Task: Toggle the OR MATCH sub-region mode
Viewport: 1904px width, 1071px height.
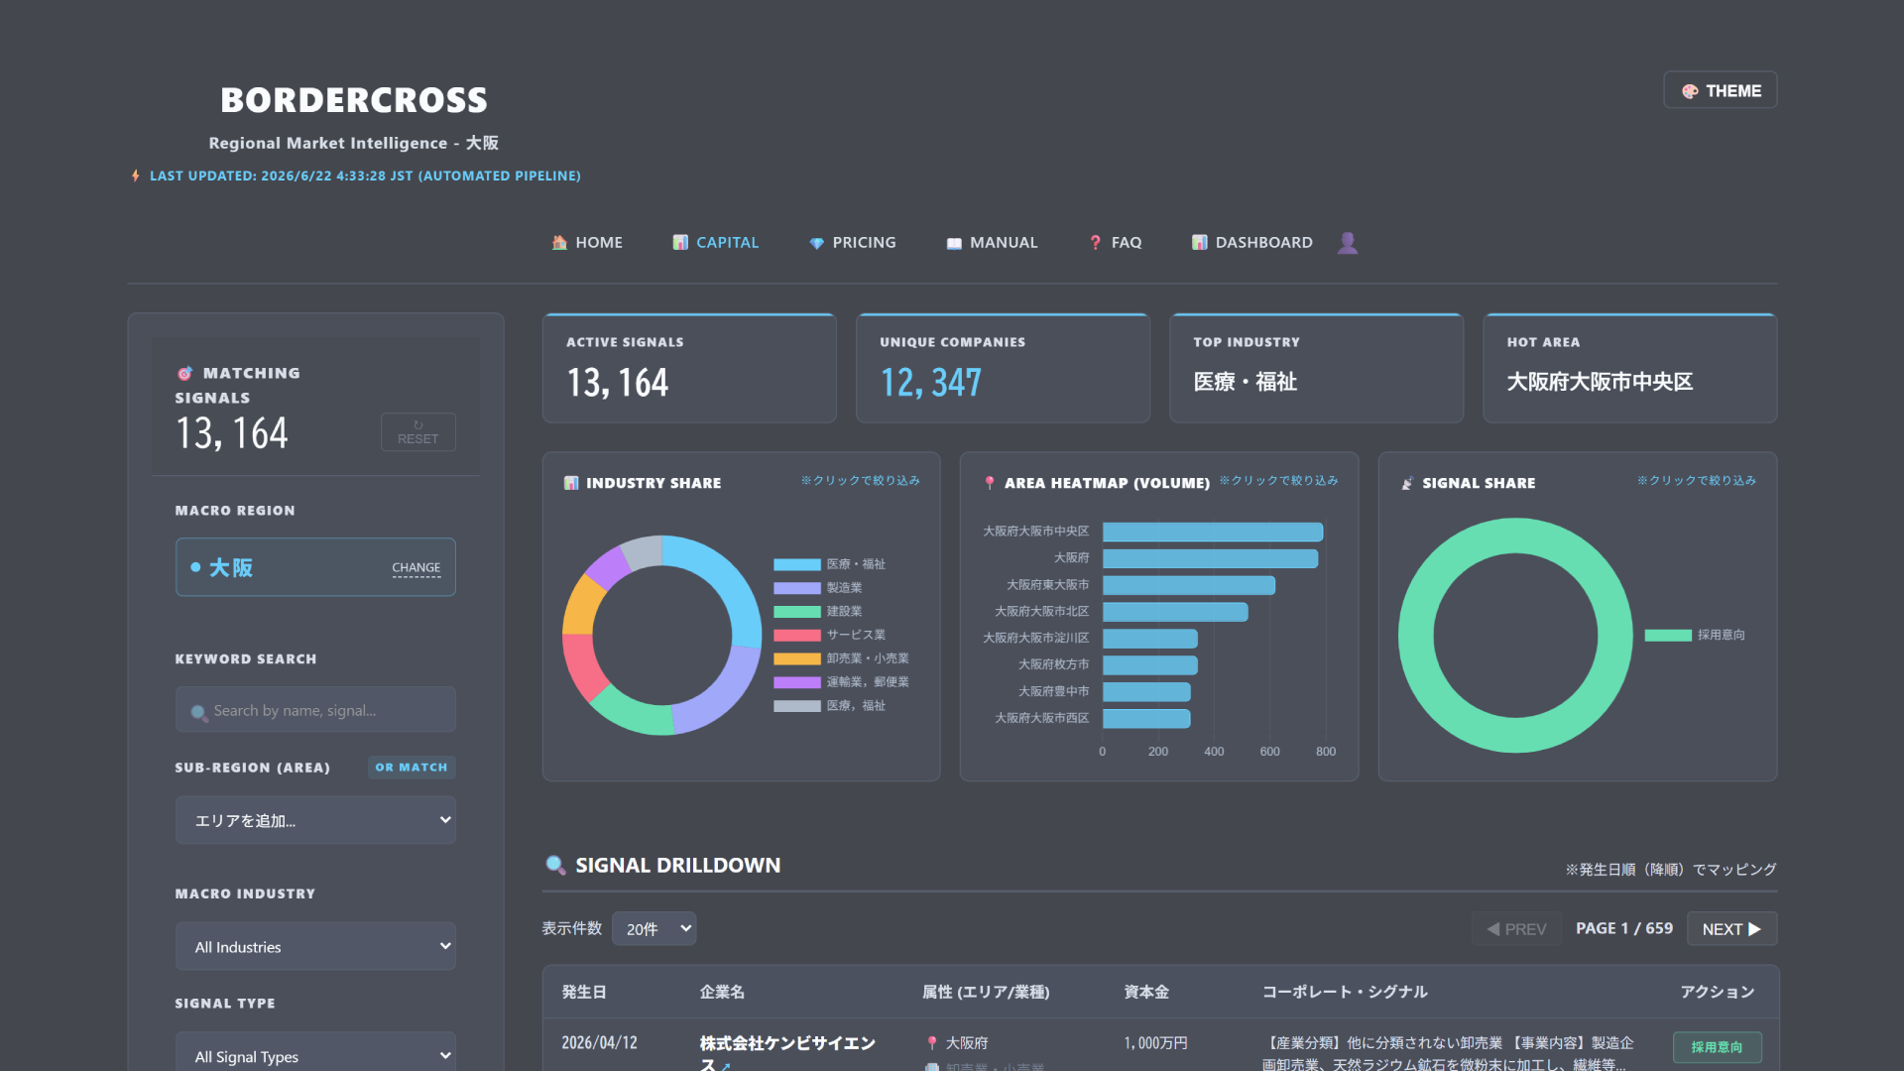Action: (x=412, y=768)
